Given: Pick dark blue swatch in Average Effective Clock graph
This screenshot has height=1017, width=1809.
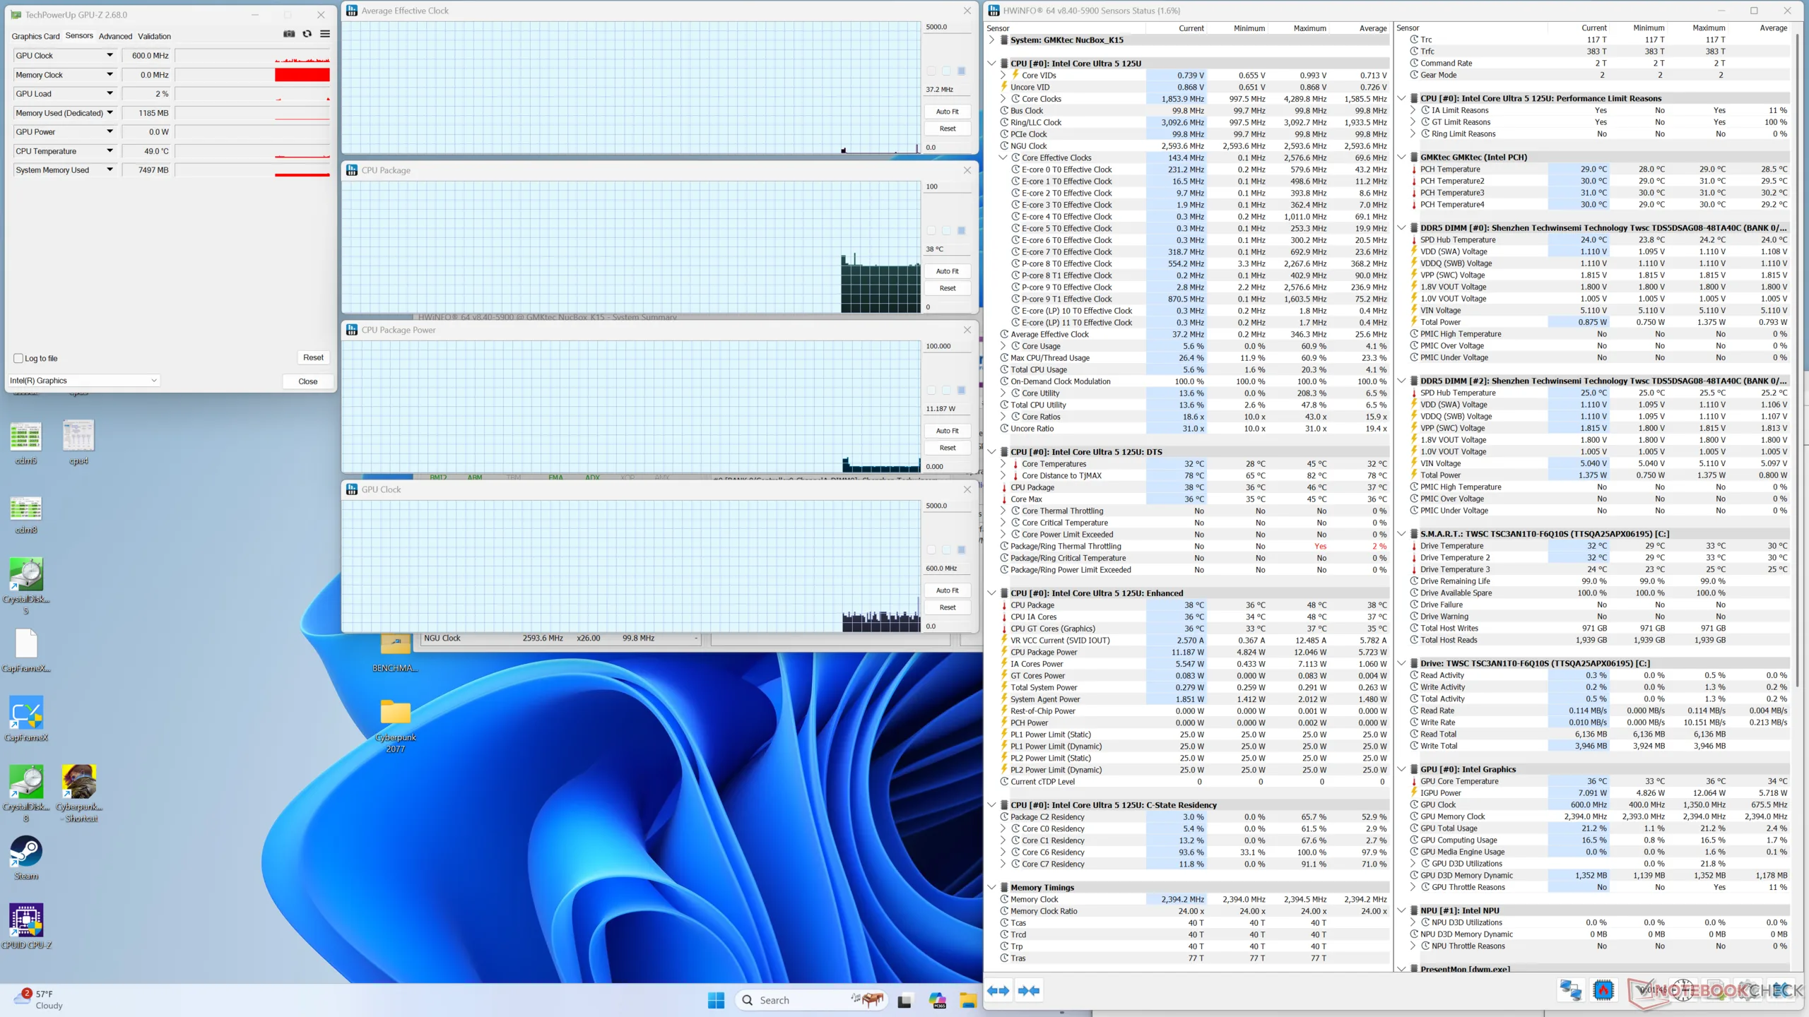Looking at the screenshot, I should tap(961, 71).
